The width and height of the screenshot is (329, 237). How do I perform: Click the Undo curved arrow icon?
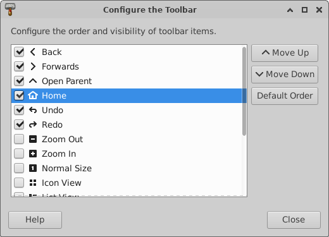click(33, 110)
